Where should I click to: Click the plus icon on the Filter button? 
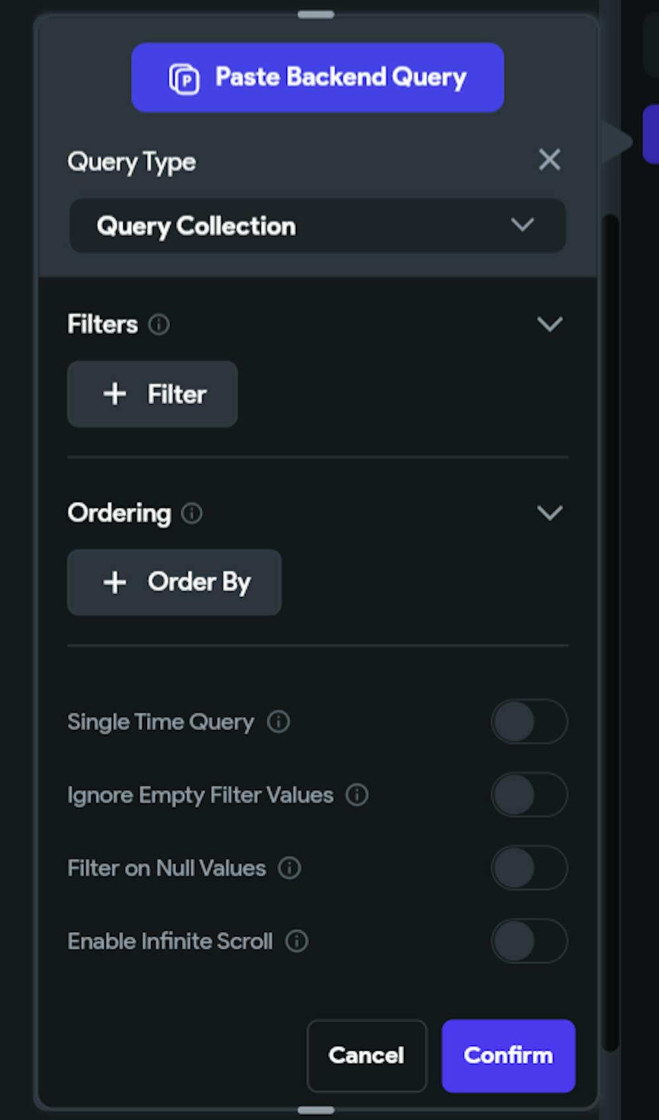115,394
